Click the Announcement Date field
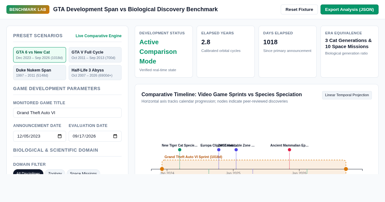 click(x=39, y=136)
